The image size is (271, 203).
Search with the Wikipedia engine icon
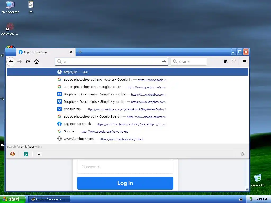[x=39, y=154]
